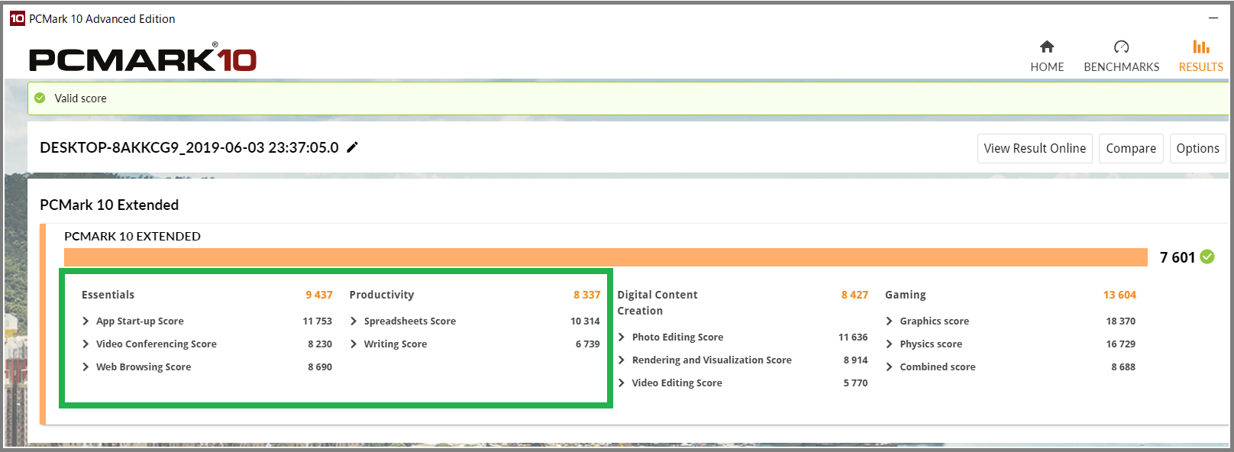This screenshot has height=452, width=1234.
Task: Expand Web Browsing Score details
Action: tap(86, 367)
